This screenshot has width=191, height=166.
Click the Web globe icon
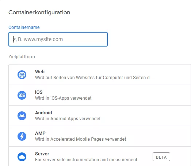22,75
